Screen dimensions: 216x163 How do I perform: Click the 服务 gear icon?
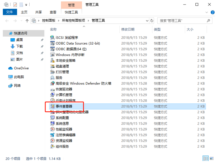click(52, 78)
